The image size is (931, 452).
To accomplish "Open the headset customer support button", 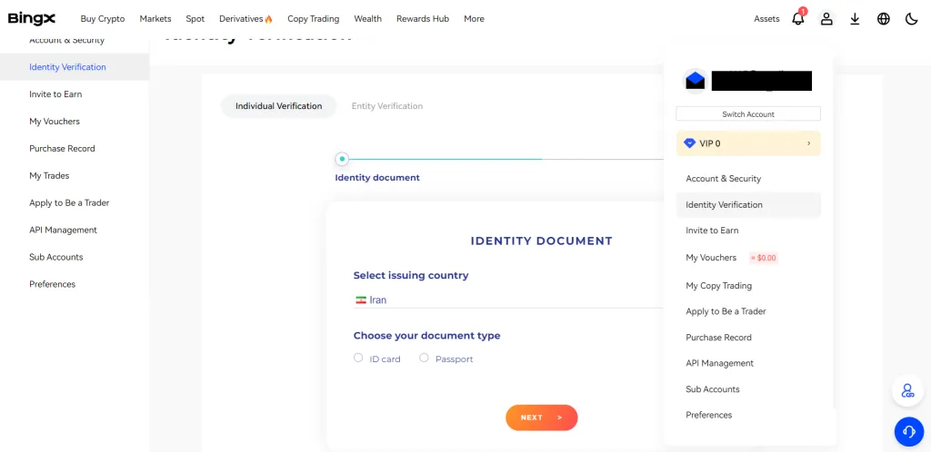I will pos(909,431).
